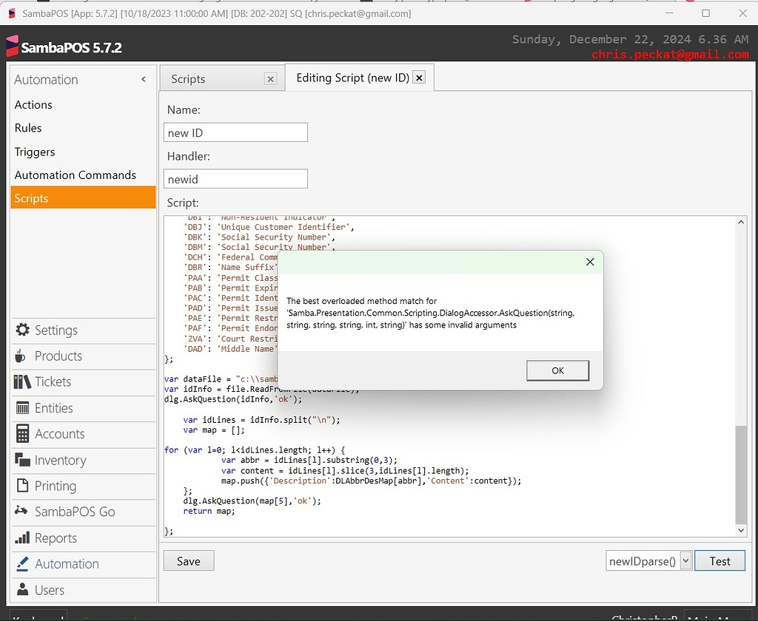Dismiss the error dialog with OK
Screen dimensions: 758x621
tap(557, 370)
